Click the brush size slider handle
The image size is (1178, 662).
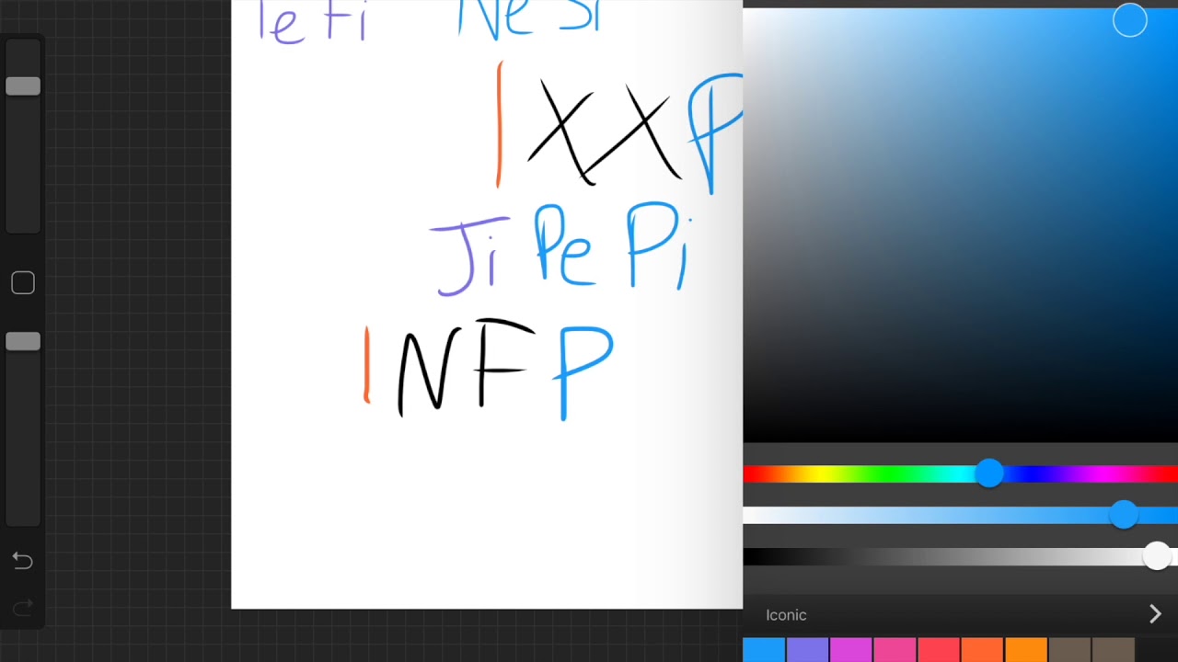tap(23, 86)
